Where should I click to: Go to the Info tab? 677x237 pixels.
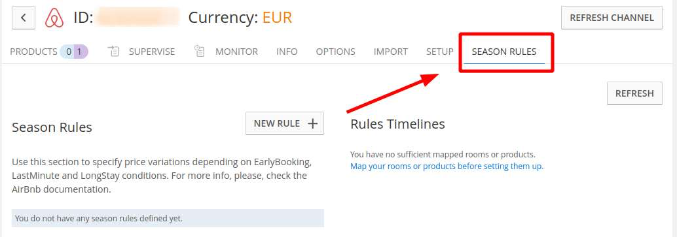pyautogui.click(x=287, y=52)
